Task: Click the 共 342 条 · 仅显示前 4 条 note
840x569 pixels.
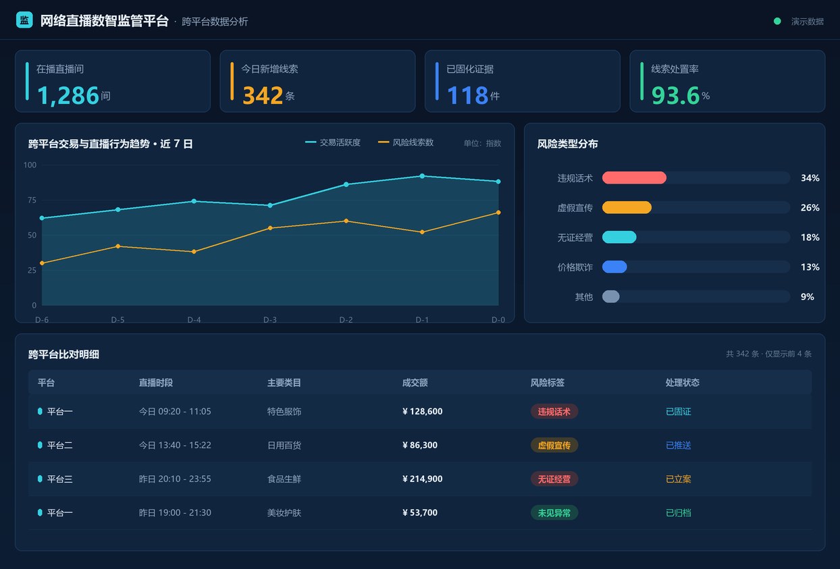Action: [x=769, y=354]
